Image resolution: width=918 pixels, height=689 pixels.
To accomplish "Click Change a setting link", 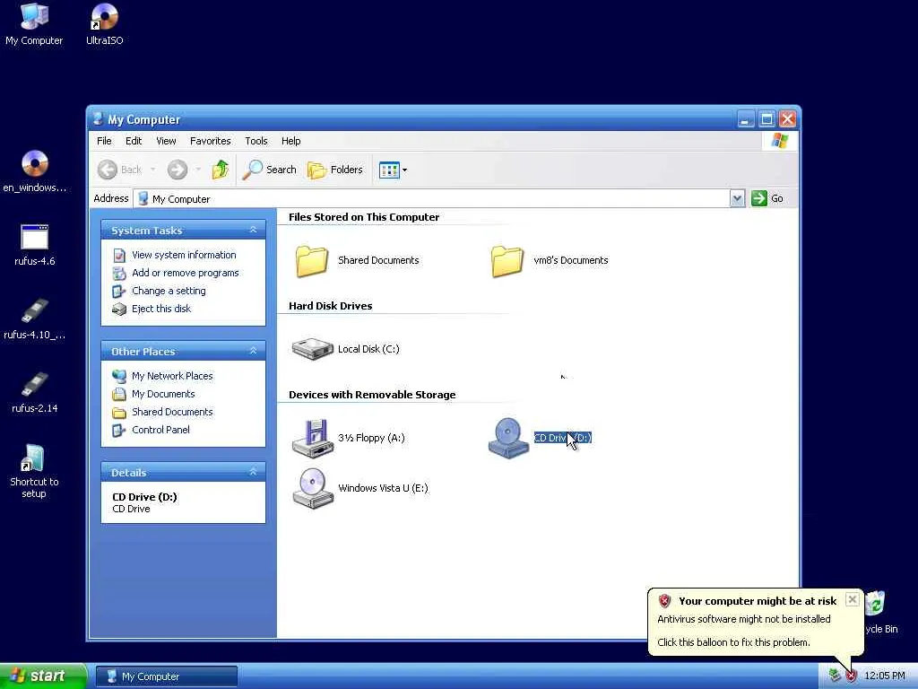I will (x=169, y=292).
